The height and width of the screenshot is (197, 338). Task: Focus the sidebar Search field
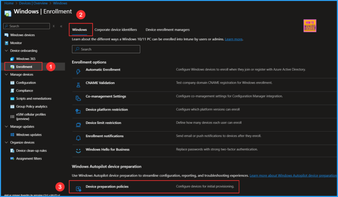point(26,26)
